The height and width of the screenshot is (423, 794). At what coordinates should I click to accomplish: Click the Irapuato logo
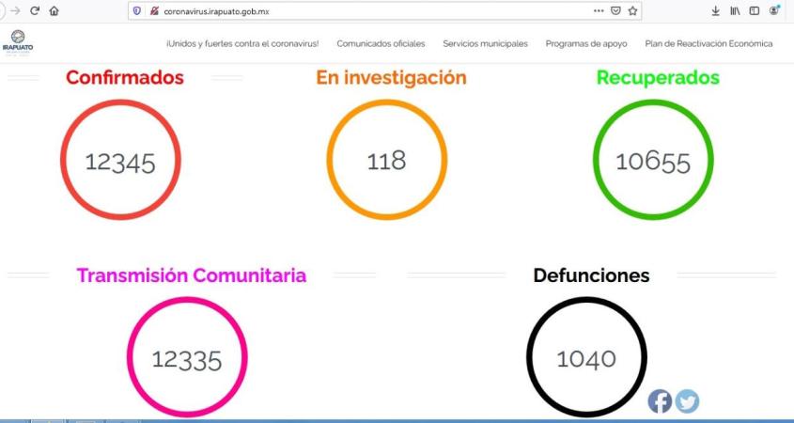[x=17, y=44]
